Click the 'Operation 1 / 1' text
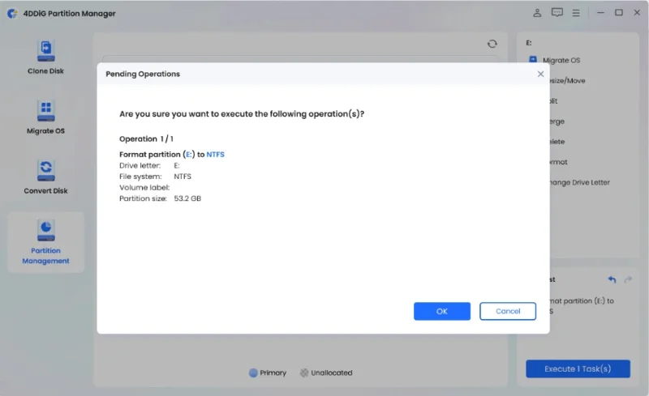 click(146, 139)
